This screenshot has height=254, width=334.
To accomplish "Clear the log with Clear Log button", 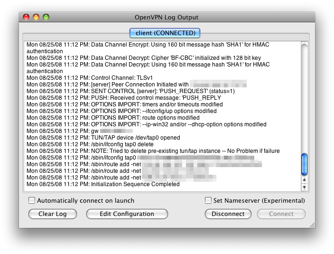I will pos(53,214).
